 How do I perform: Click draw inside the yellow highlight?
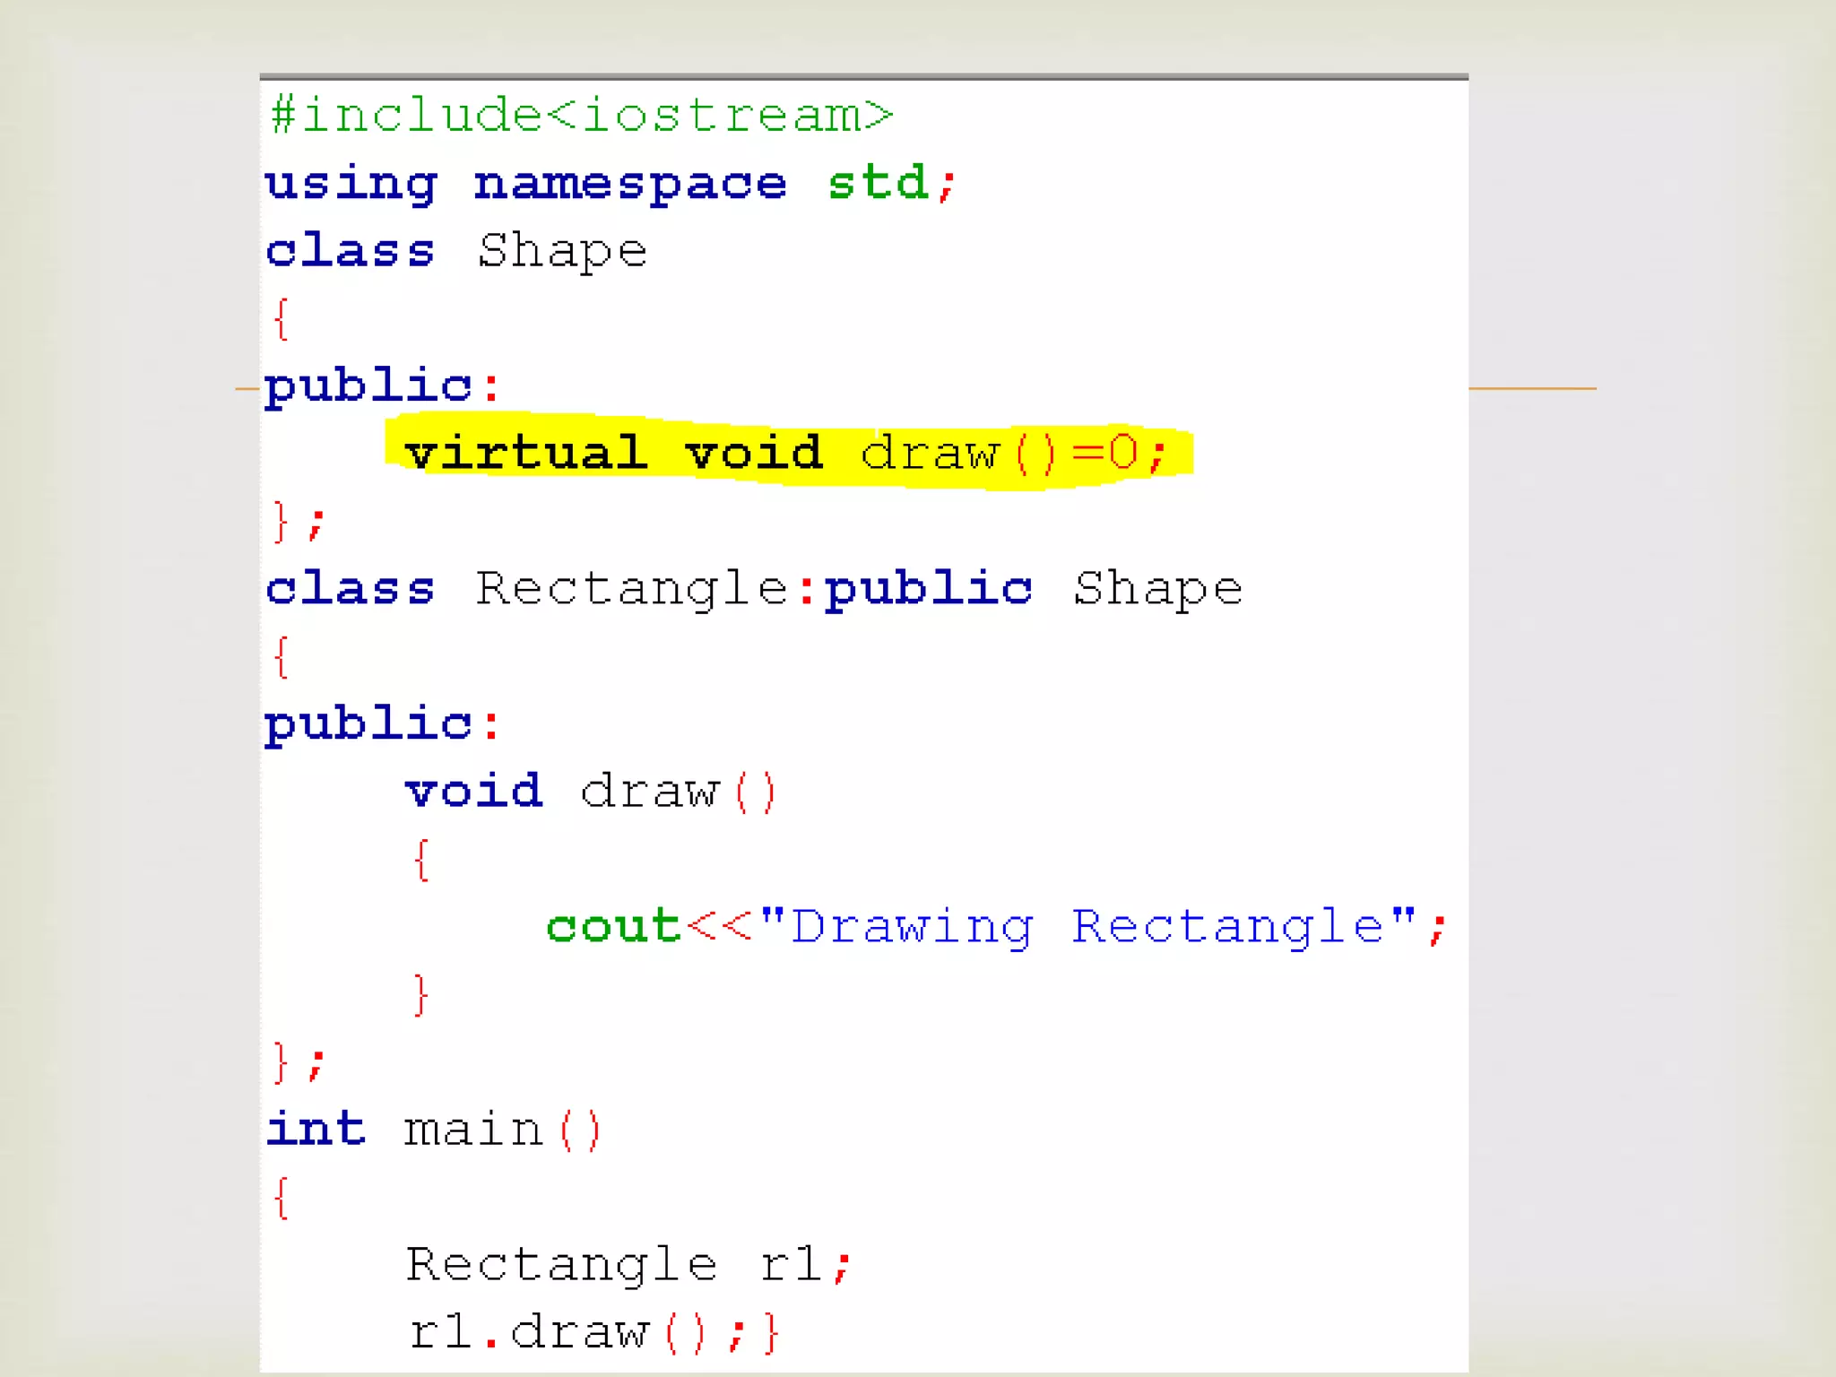click(x=930, y=452)
